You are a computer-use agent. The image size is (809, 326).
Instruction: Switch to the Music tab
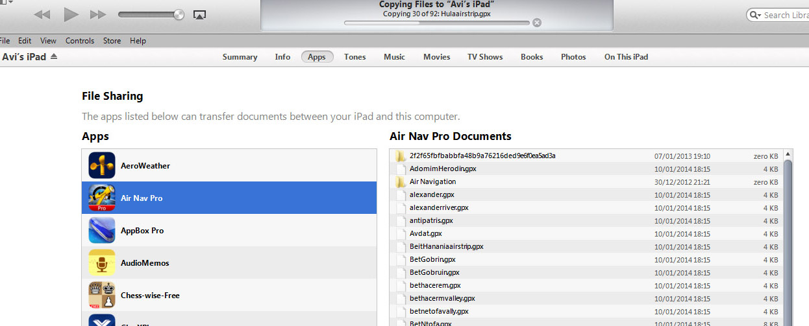pos(394,56)
